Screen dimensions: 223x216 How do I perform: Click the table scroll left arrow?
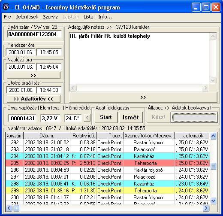tap(9, 208)
